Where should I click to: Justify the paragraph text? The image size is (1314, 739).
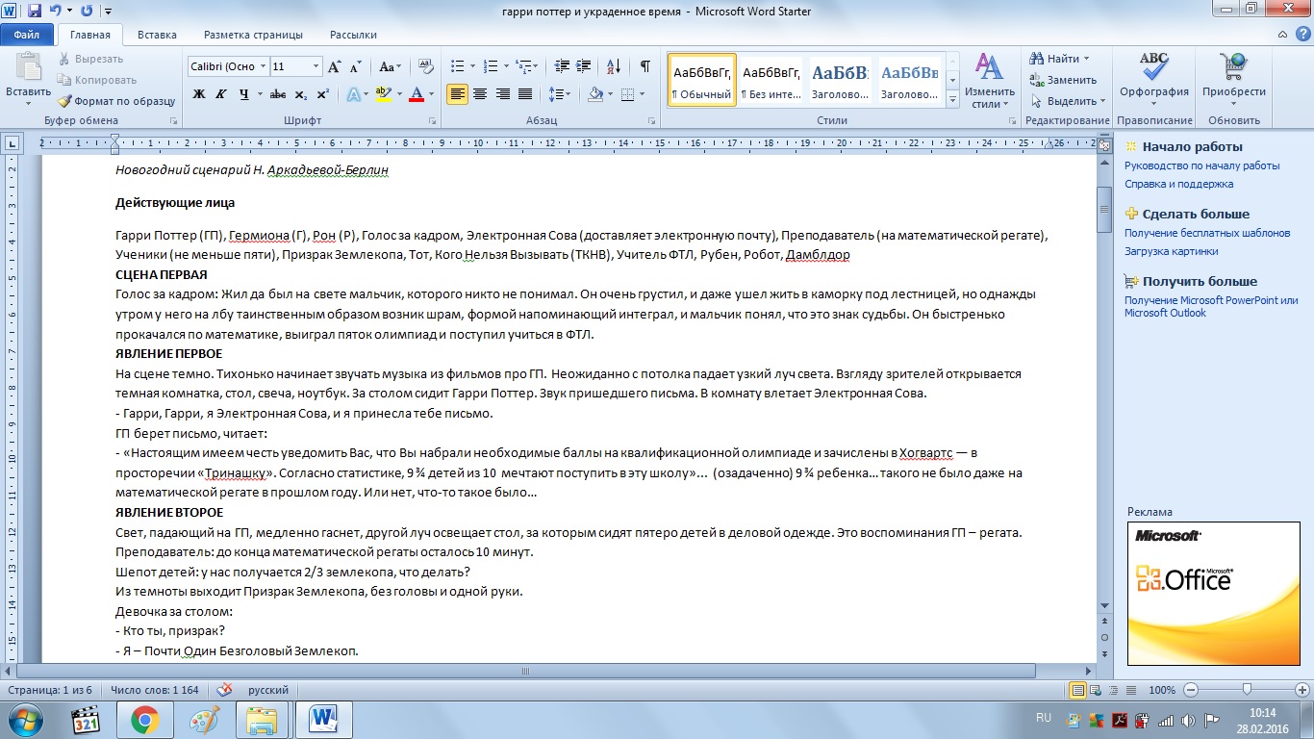point(525,94)
